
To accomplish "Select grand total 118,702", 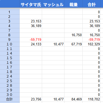I will [x=92, y=99].
